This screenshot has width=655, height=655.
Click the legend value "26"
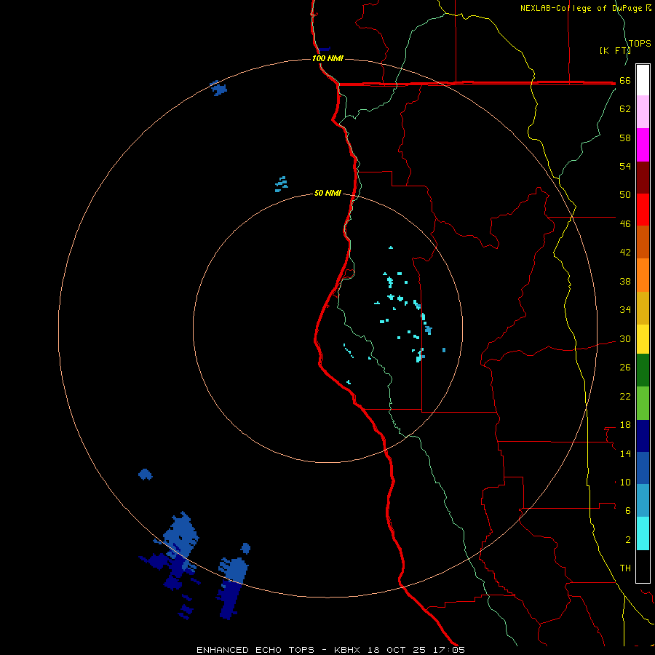[x=625, y=368]
